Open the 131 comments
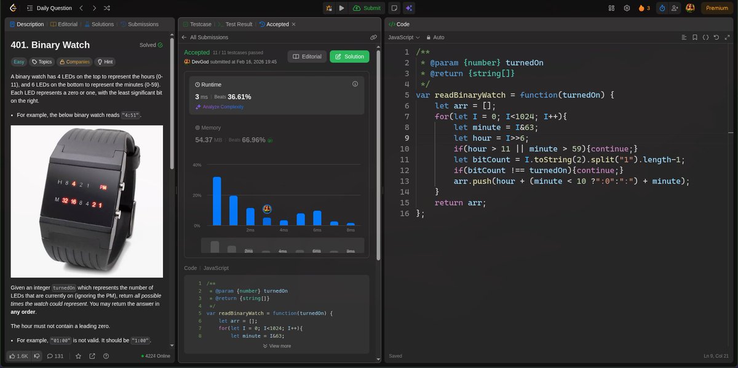 [x=55, y=356]
